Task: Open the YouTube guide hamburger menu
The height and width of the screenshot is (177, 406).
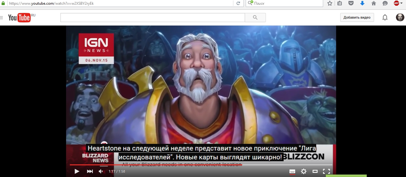Action: pos(1,18)
